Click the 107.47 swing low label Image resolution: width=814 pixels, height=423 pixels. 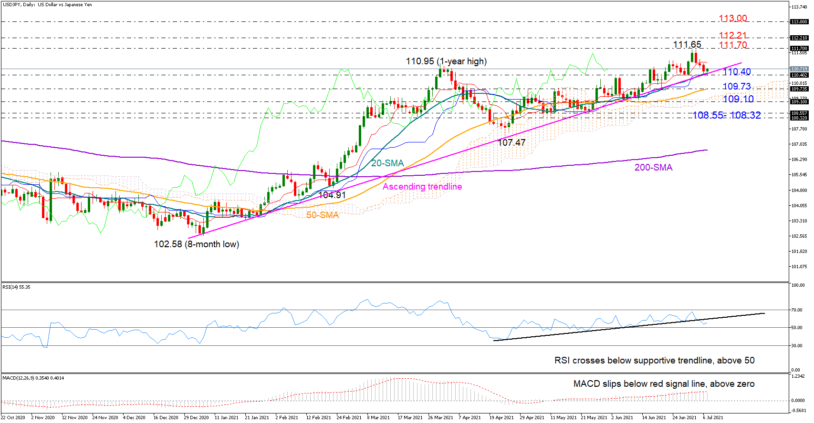pyautogui.click(x=511, y=142)
